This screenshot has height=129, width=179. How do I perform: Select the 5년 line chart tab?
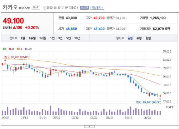(68, 38)
